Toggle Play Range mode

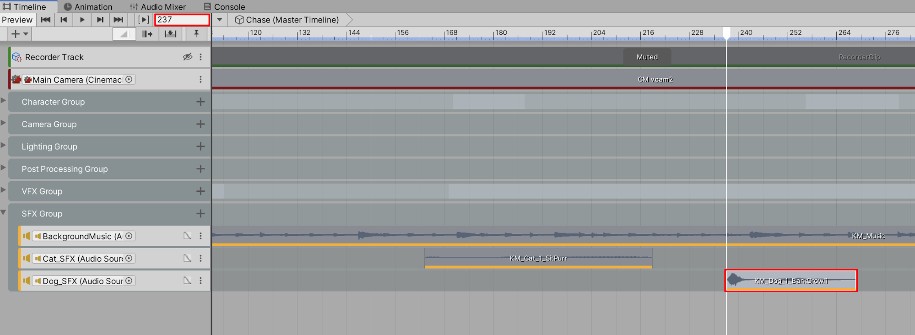pyautogui.click(x=143, y=20)
